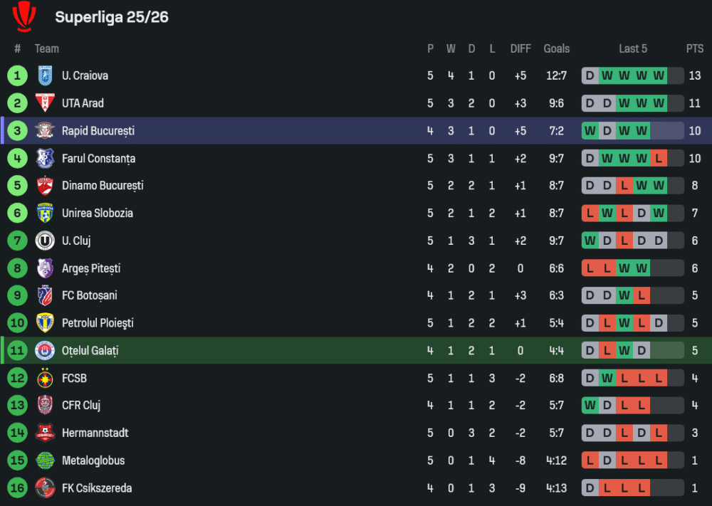Click the Petrolul Ploiești club crest
The width and height of the screenshot is (712, 506).
pos(45,323)
